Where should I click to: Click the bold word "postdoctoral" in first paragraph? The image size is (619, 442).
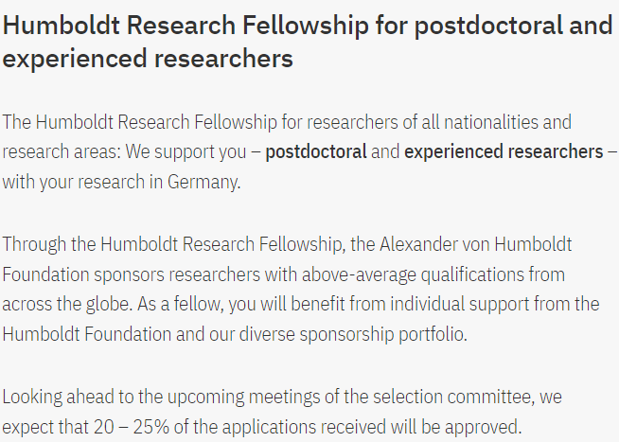click(x=315, y=151)
